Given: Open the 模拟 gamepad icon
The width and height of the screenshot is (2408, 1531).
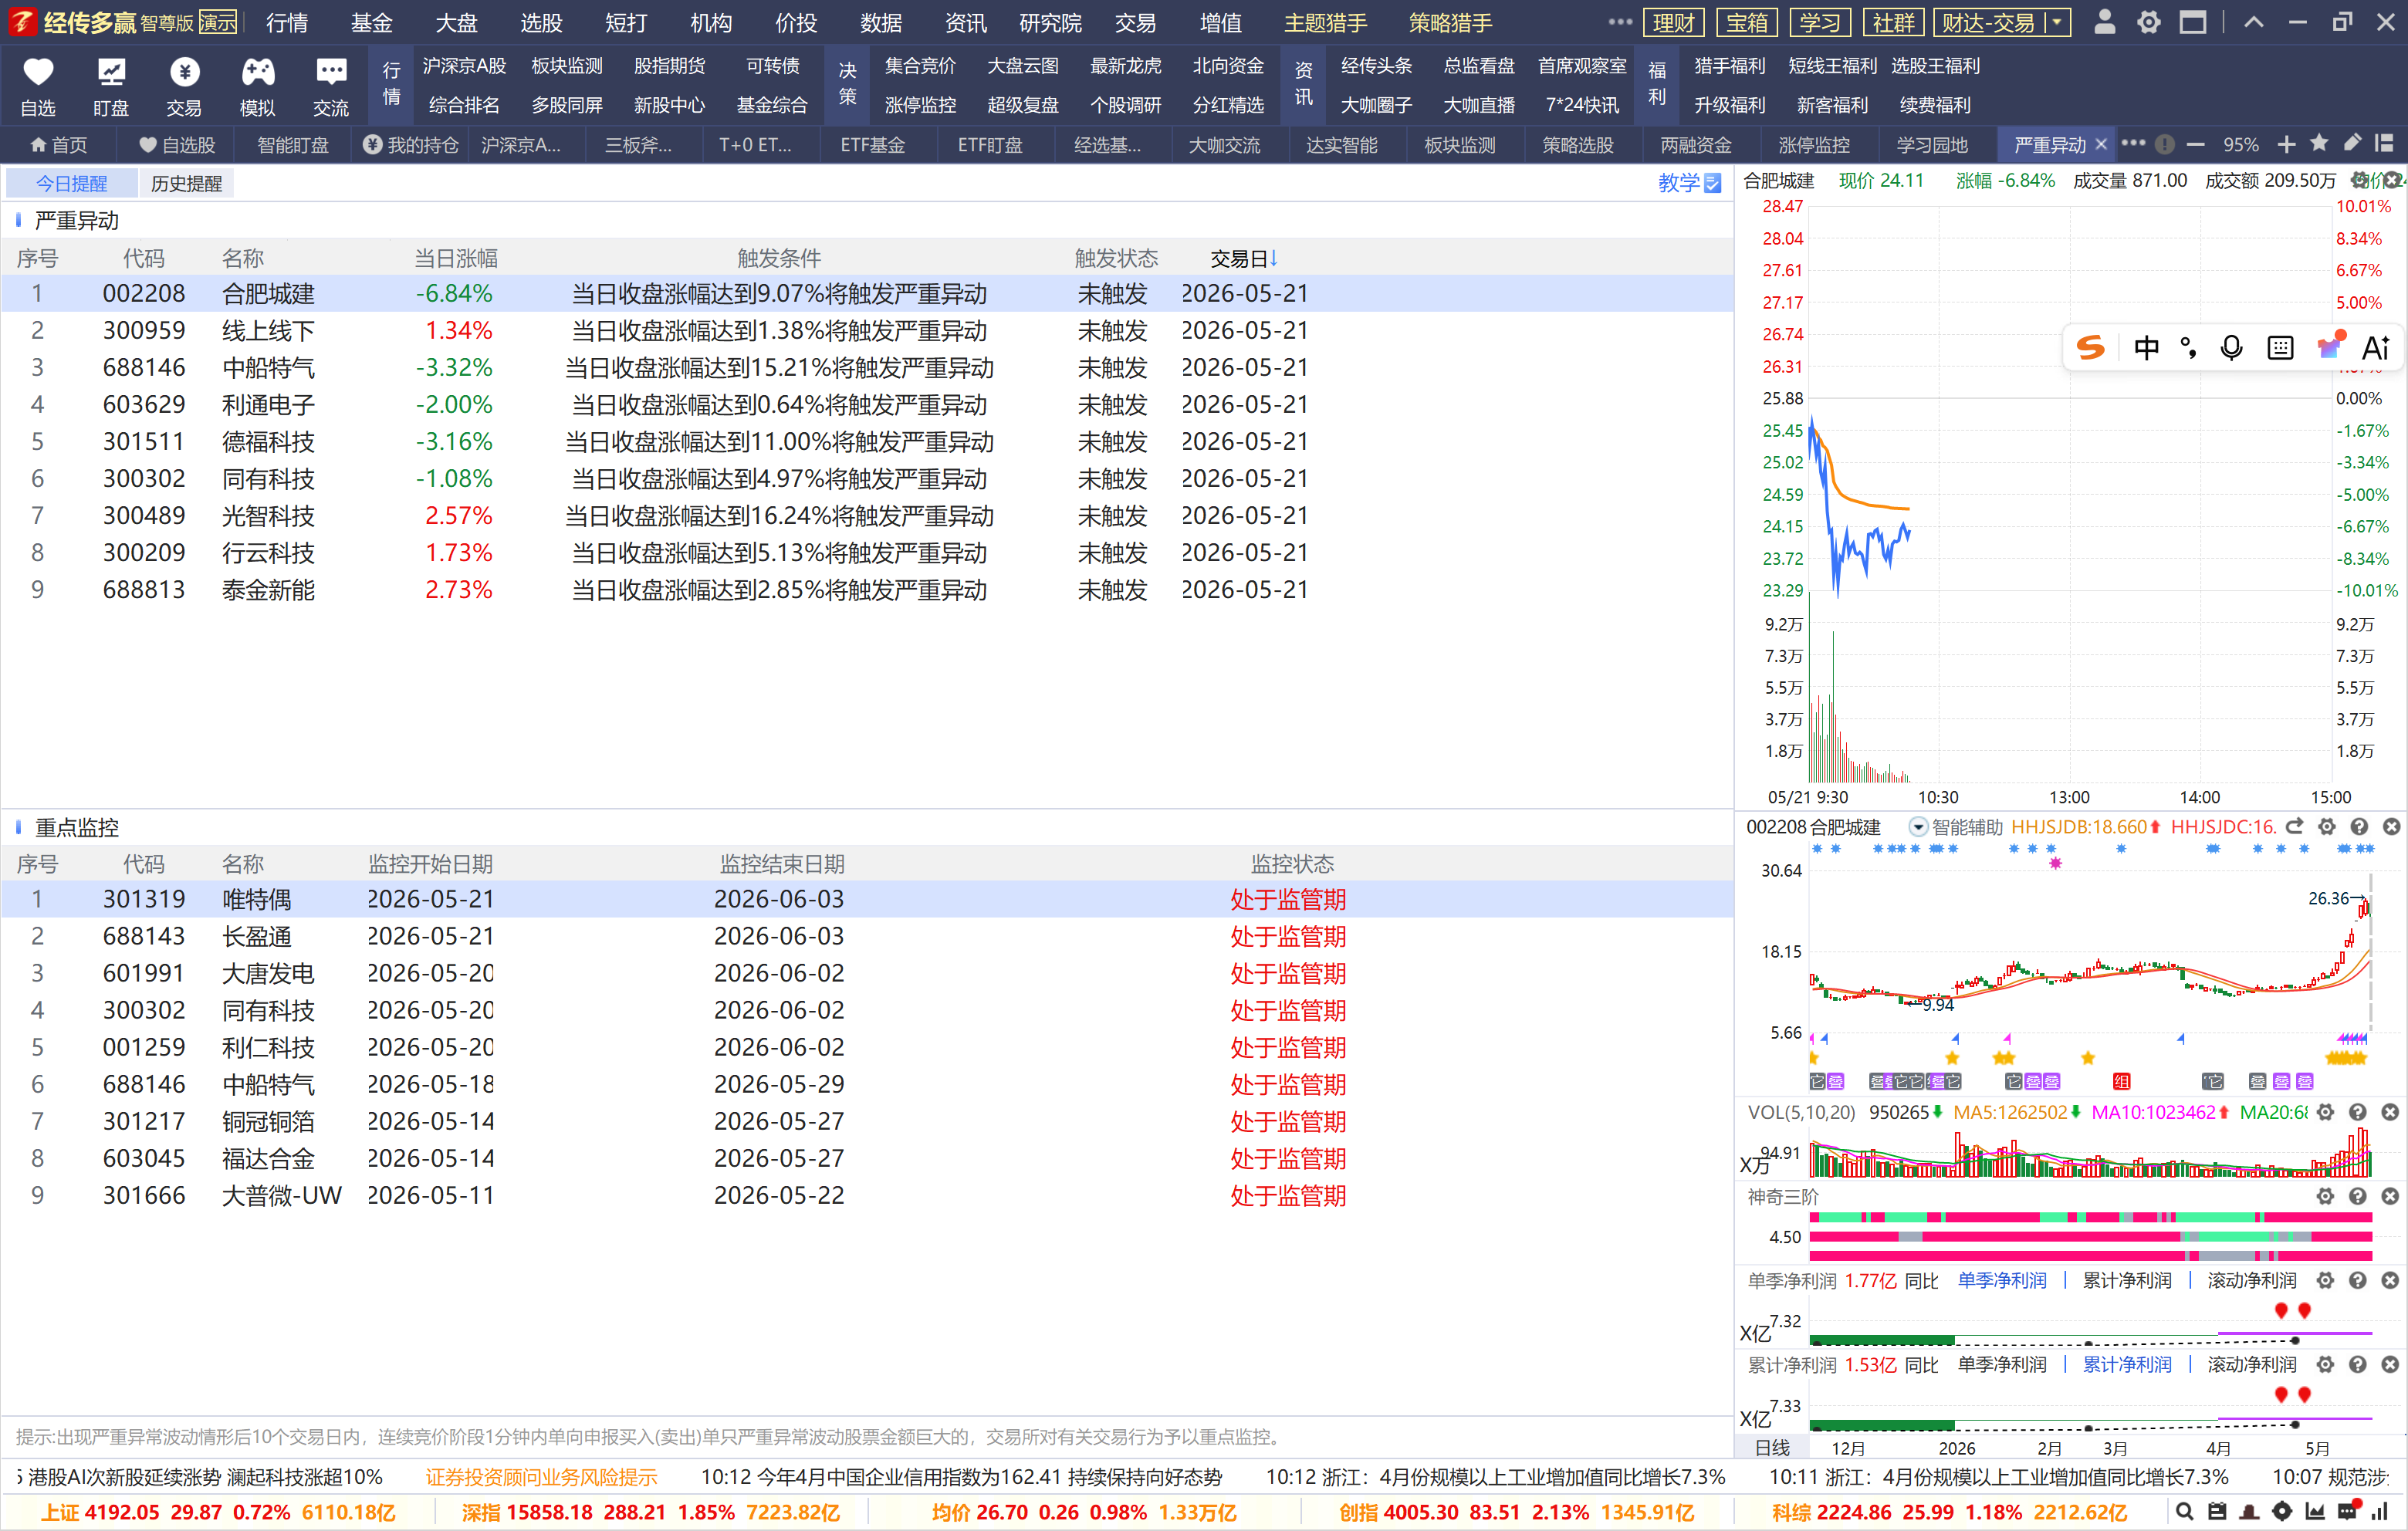Looking at the screenshot, I should click(258, 72).
